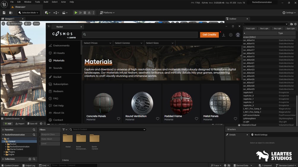The image size is (298, 167).
Task: Open Selection Mode dropdown
Action: 29,13
